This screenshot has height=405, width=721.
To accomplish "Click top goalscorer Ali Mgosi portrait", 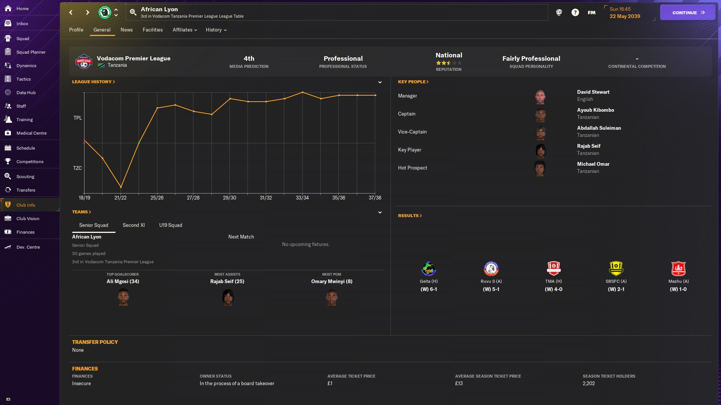I will coord(123,297).
